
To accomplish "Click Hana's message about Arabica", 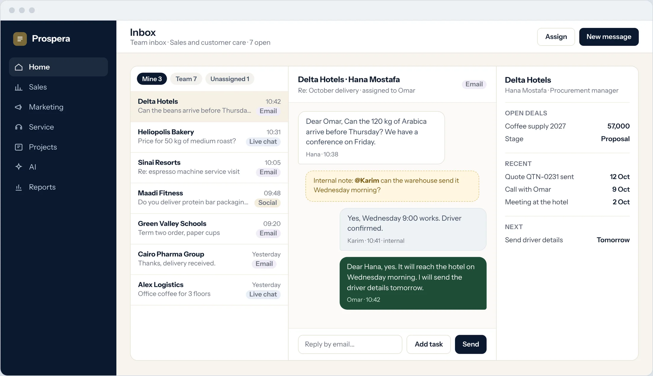I will coord(371,138).
